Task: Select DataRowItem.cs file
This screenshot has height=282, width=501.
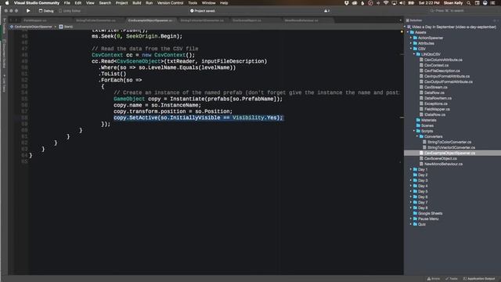Action: pos(438,98)
